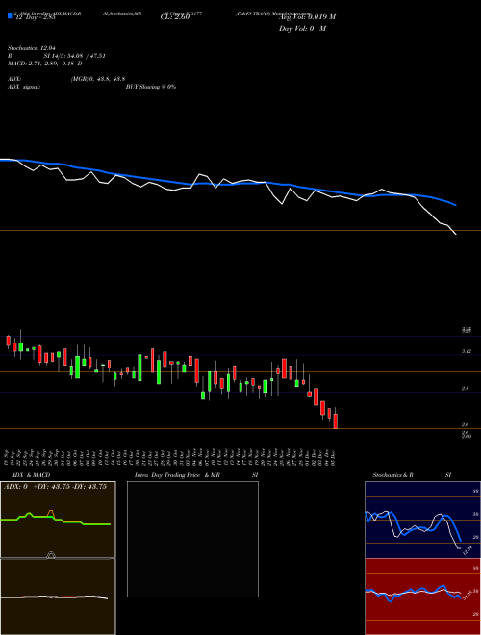Image resolution: width=481 pixels, height=635 pixels.
Task: Open the empty intraday trading price panel
Action: coord(192,539)
